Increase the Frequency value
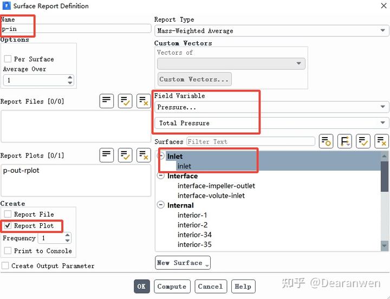 (67, 235)
